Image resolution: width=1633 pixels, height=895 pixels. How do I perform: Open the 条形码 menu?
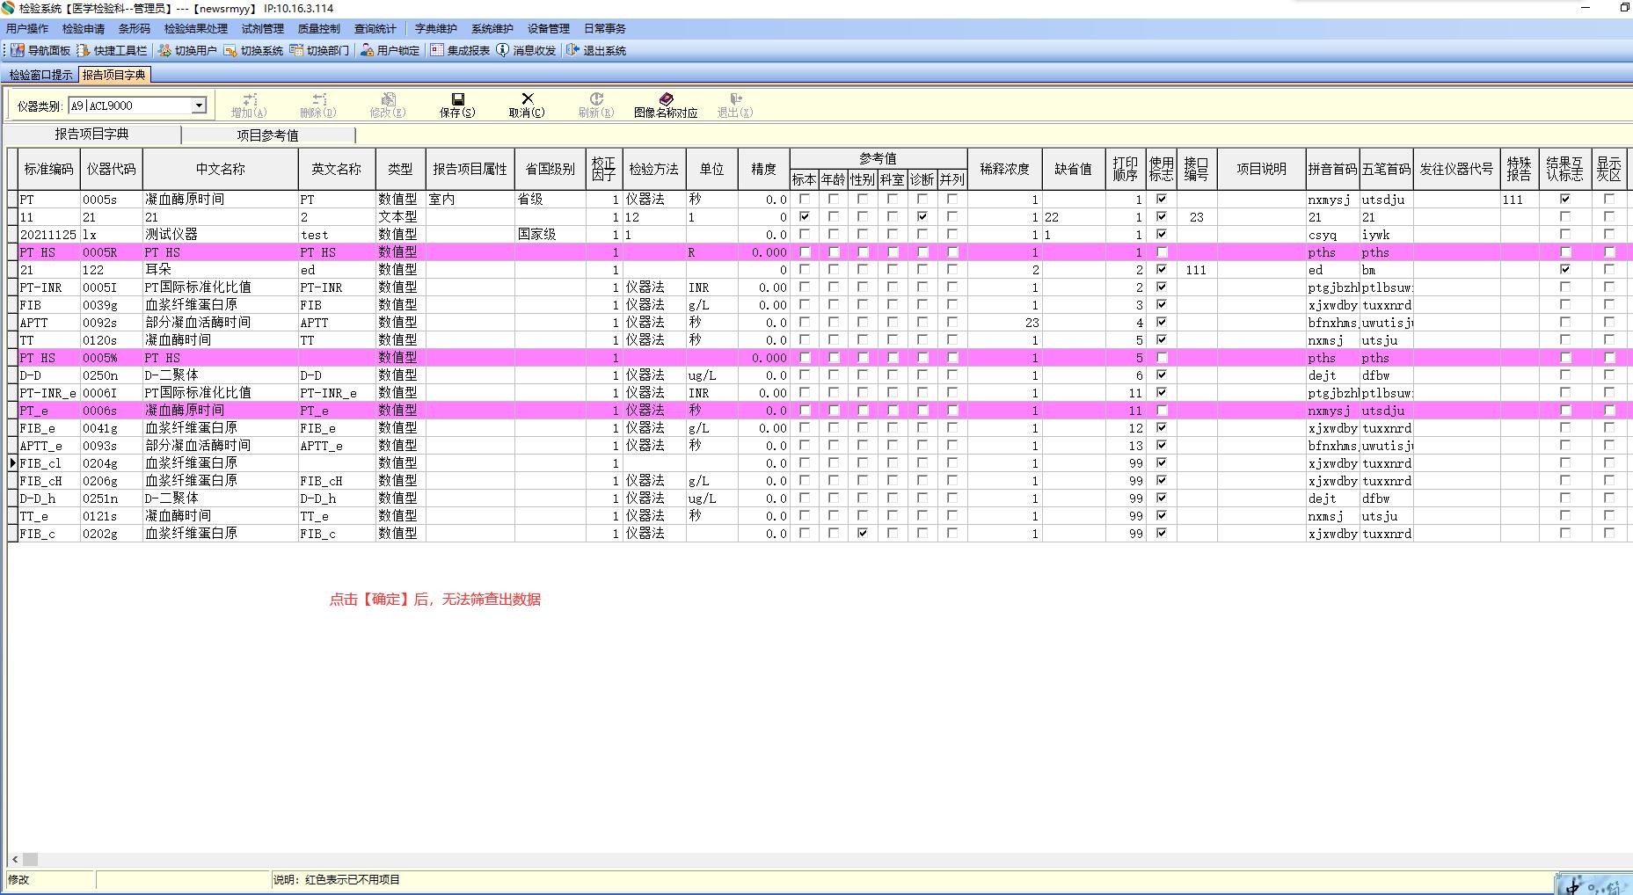135,29
